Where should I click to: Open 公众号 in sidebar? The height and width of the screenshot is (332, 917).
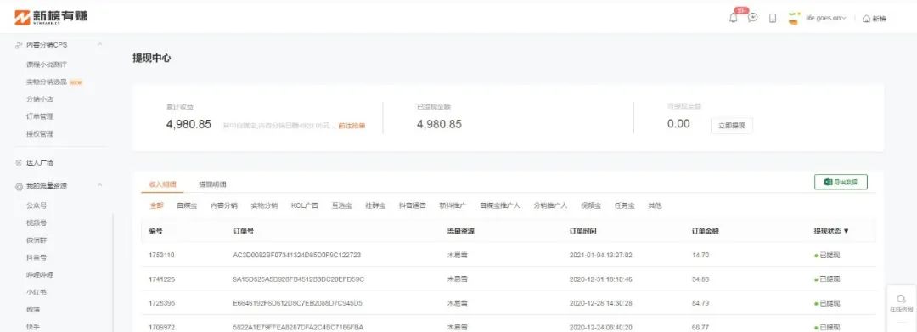tap(37, 205)
